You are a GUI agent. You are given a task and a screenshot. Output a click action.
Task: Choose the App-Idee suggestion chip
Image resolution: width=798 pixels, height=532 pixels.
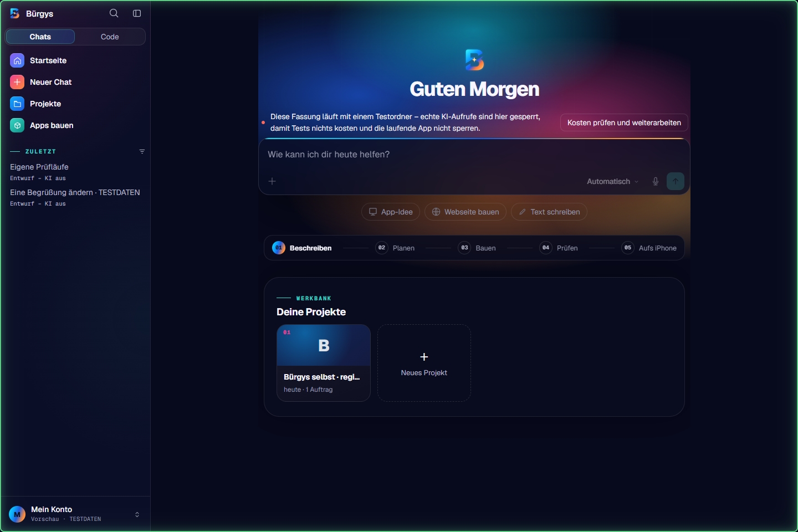391,212
